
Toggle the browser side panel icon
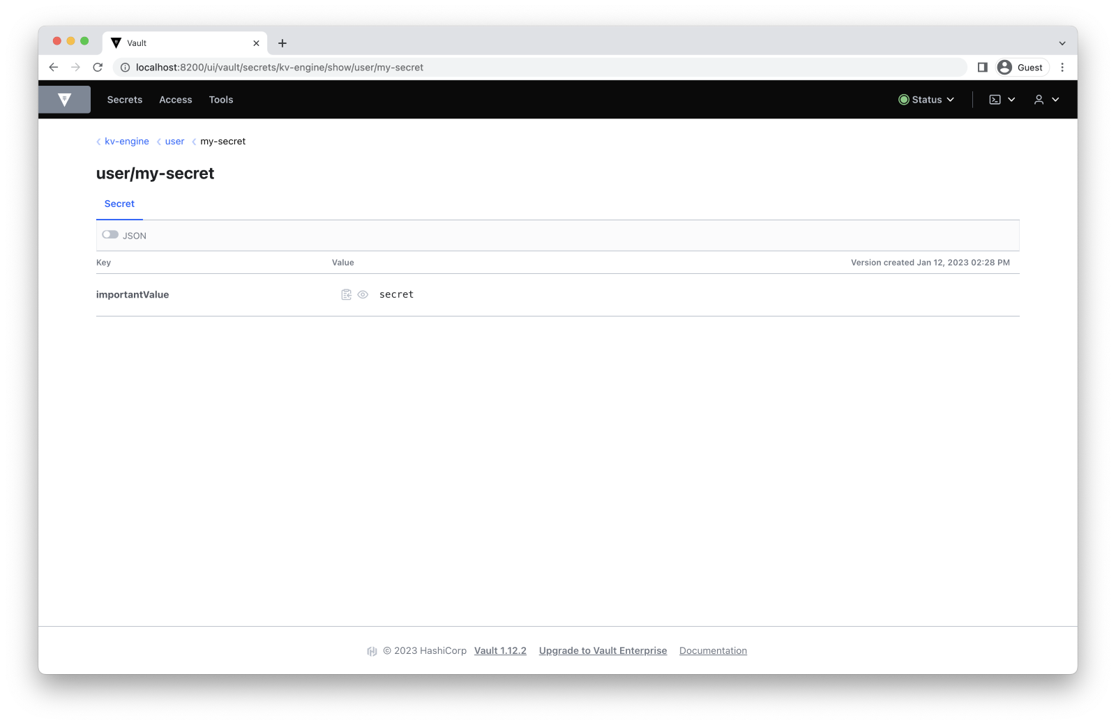(982, 68)
